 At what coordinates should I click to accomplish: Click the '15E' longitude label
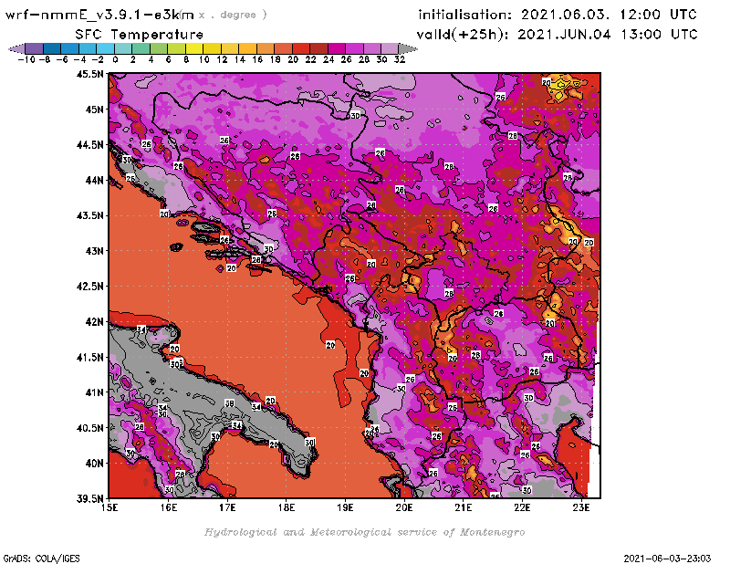109,507
